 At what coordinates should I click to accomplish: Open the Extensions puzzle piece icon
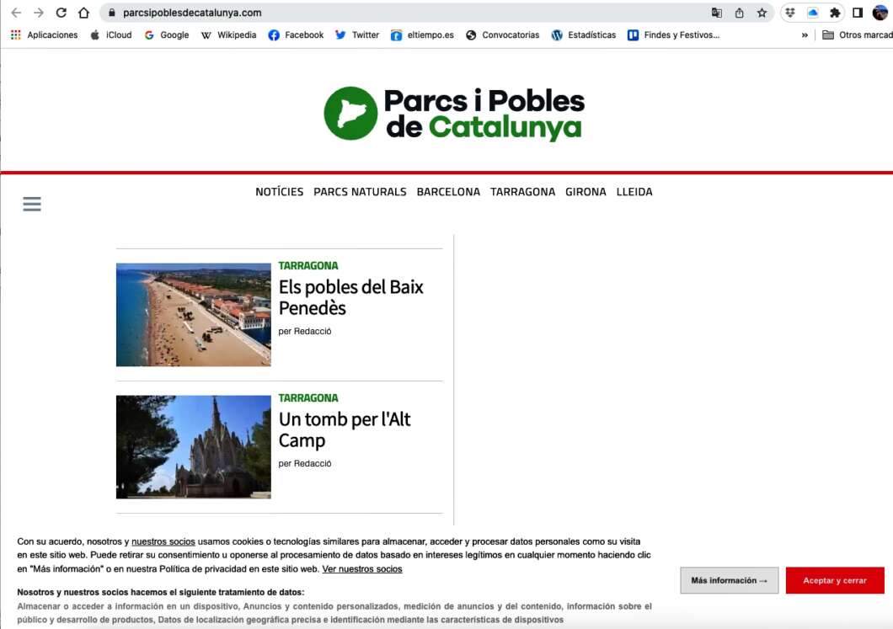pyautogui.click(x=835, y=13)
